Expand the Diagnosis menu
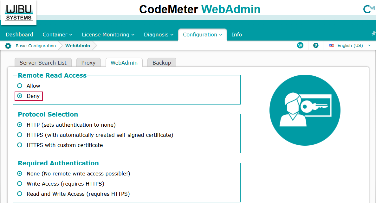The height and width of the screenshot is (203, 376). click(159, 35)
